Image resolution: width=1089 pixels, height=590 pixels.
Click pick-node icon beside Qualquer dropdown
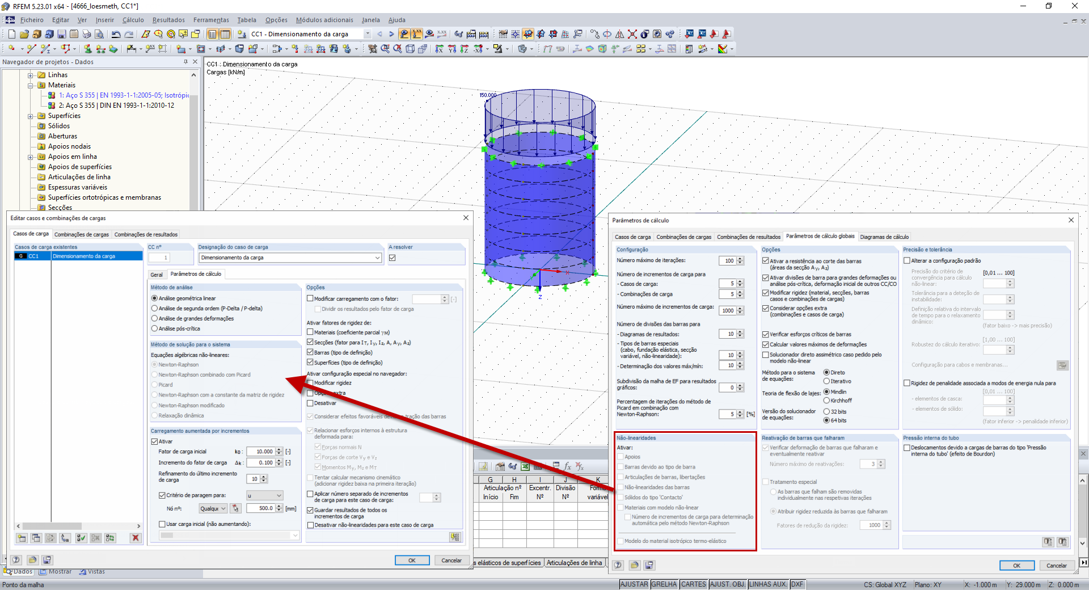coord(236,508)
